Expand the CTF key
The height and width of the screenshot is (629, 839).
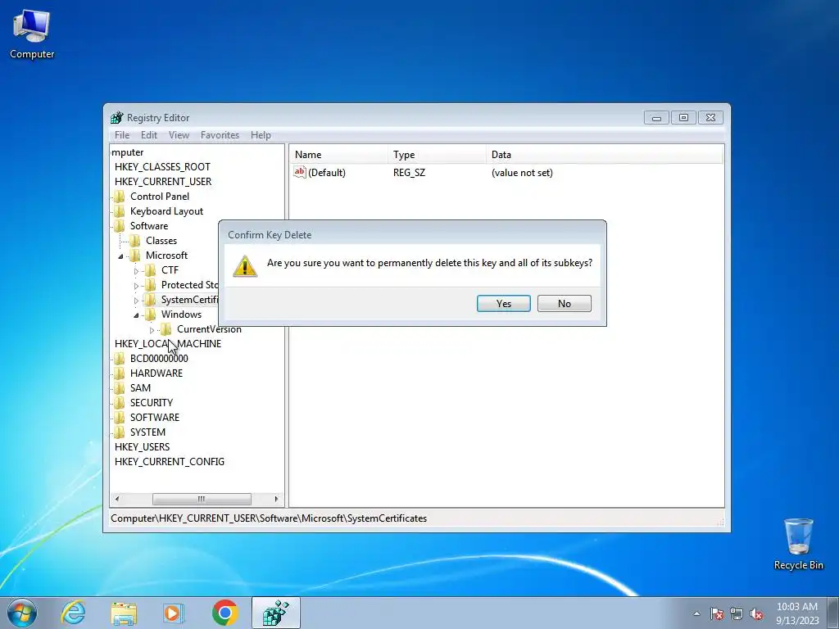pos(137,271)
